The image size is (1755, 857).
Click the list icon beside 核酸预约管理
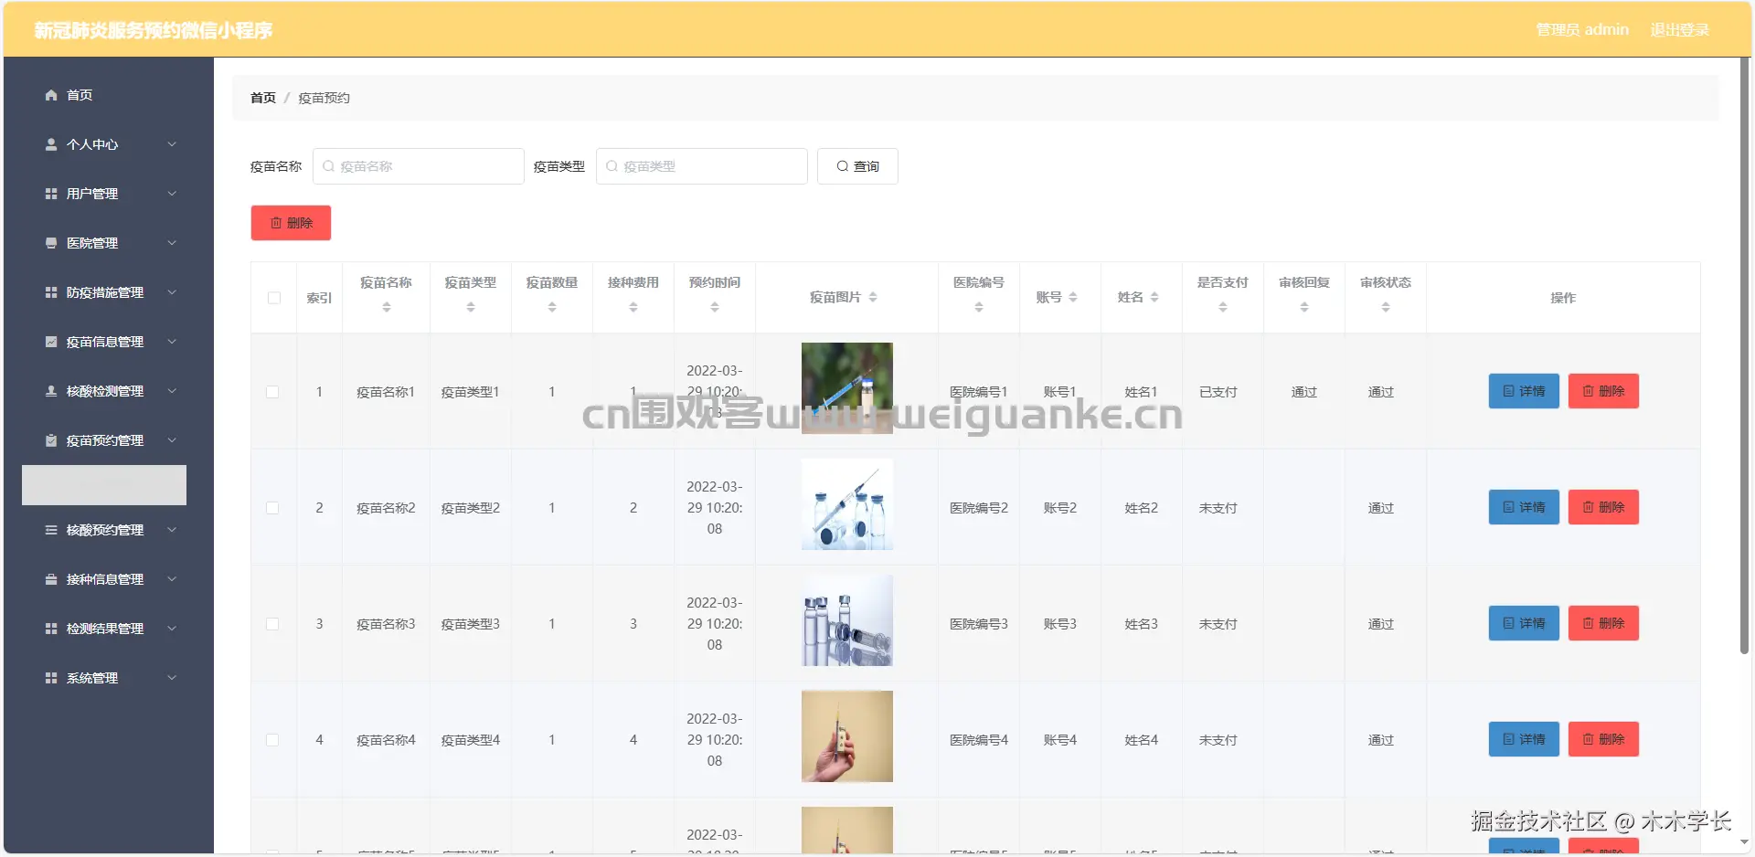click(x=51, y=530)
